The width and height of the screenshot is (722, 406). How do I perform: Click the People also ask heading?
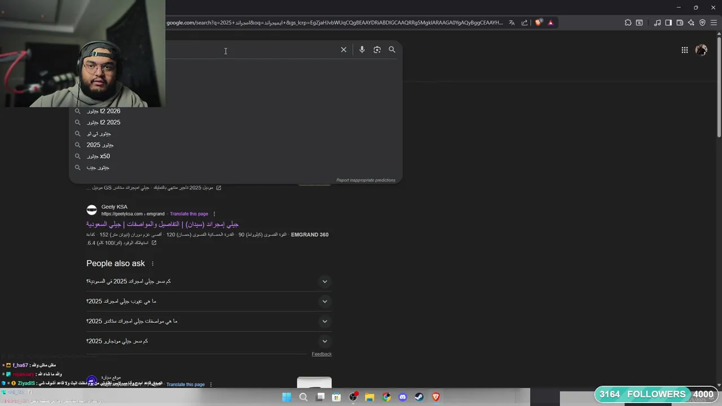pos(116,263)
